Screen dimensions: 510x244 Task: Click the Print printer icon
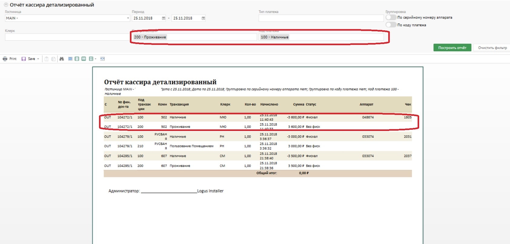pyautogui.click(x=5, y=59)
